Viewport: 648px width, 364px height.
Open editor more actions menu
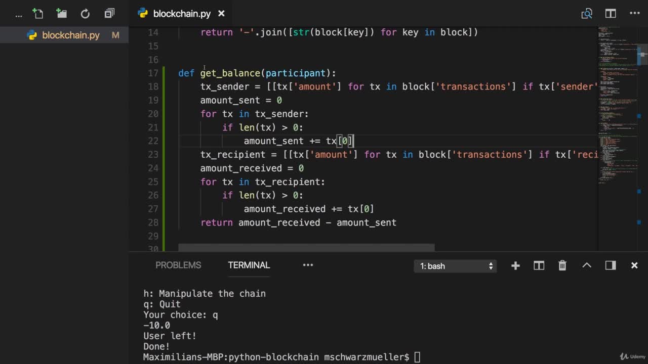point(634,14)
